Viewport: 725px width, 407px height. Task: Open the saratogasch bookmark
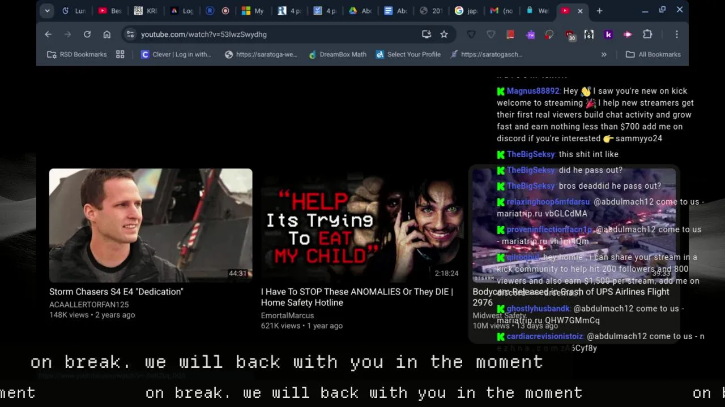click(x=487, y=54)
